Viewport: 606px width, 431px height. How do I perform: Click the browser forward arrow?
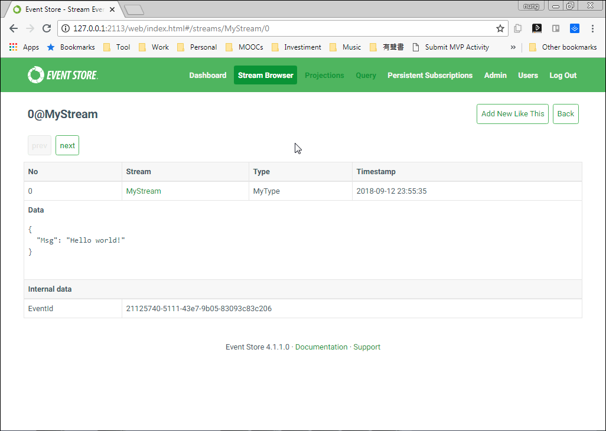[x=30, y=28]
